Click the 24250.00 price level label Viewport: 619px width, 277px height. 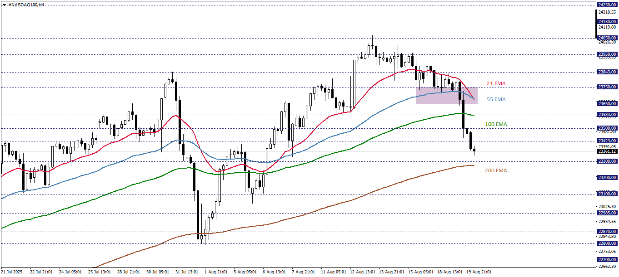pos(607,5)
